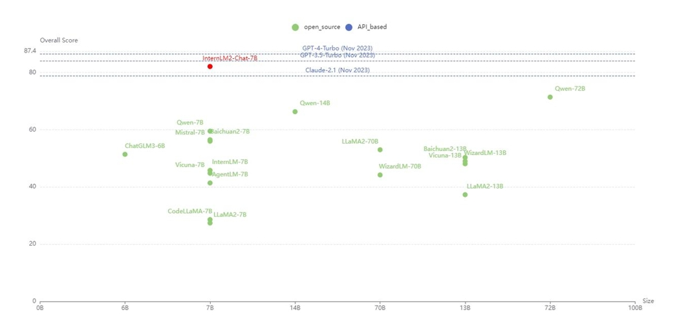Screen dimensions: 679x324
Task: Click the Qwen-7B label text
Action: 190,123
